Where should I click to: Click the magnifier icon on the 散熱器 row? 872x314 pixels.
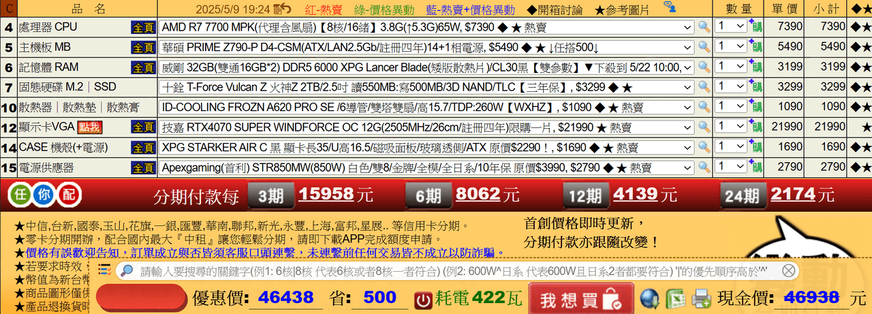click(704, 107)
